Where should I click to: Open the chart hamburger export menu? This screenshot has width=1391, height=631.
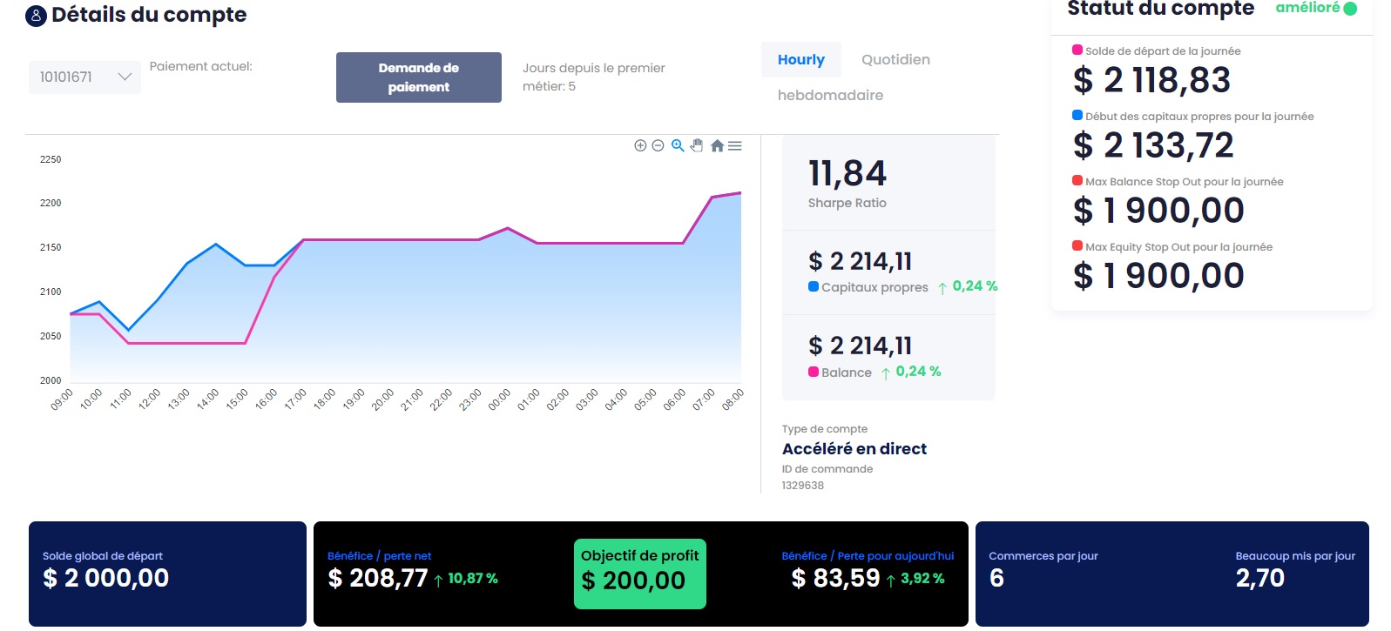(x=735, y=146)
